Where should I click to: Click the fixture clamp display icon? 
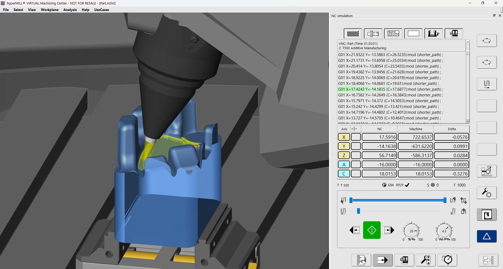[434, 34]
